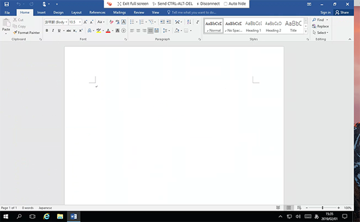The width and height of the screenshot is (360, 222).
Task: Apply subscript formatting
Action: pyautogui.click(x=74, y=31)
